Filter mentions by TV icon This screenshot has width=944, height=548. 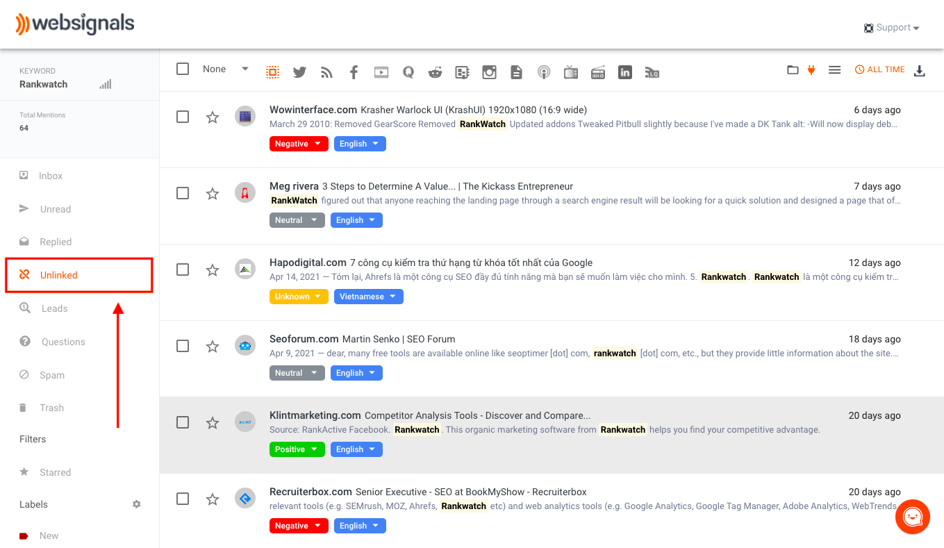click(571, 72)
